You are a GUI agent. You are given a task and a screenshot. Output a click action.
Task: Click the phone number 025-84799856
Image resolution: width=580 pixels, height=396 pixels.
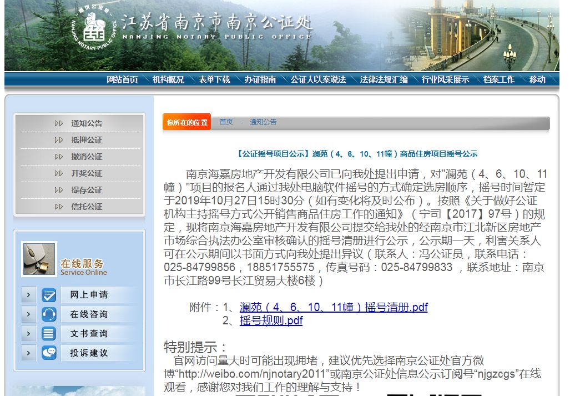tap(199, 267)
